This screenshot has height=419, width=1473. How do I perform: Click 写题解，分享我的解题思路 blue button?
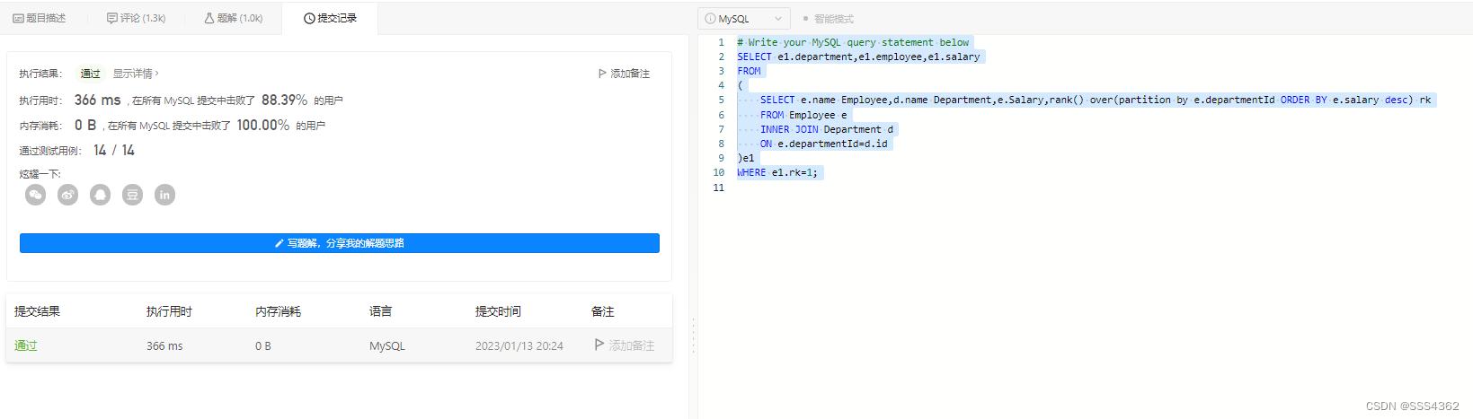tap(340, 243)
